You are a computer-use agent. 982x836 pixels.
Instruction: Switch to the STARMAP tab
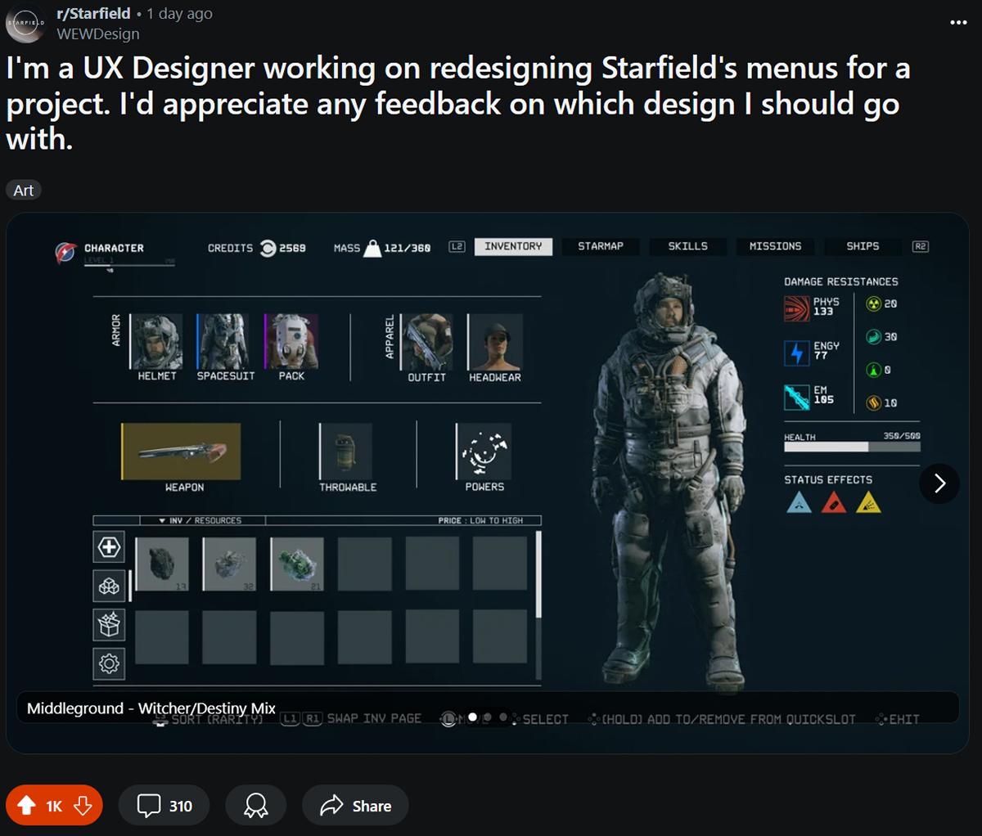point(601,246)
